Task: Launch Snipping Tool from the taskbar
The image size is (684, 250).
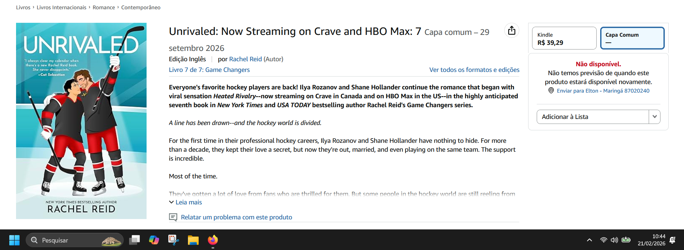Action: click(173, 240)
